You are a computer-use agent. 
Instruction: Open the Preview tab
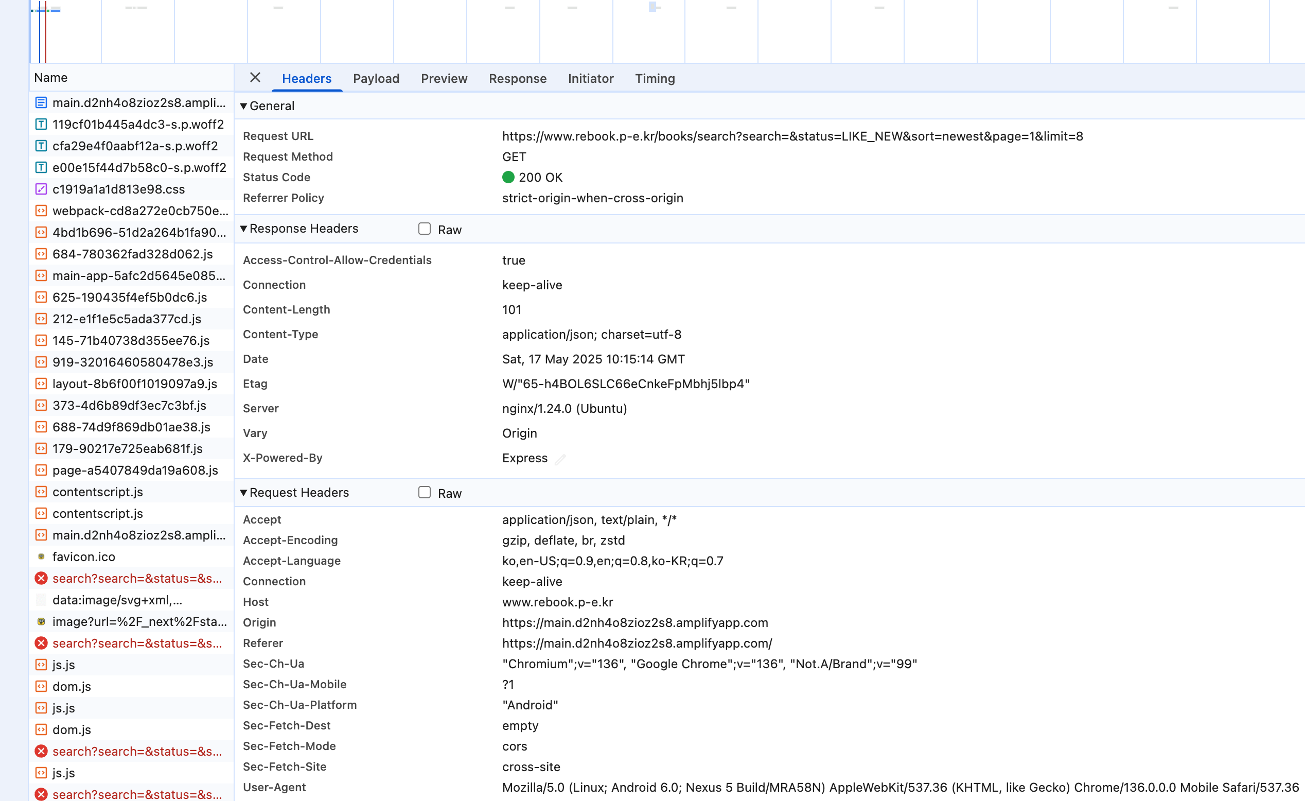[444, 78]
